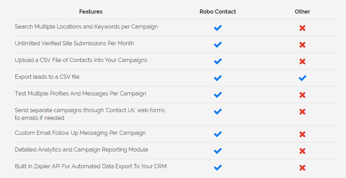Click Robo Contact checkmark for Contact Us web forms
This screenshot has width=346, height=178.
click(218, 111)
